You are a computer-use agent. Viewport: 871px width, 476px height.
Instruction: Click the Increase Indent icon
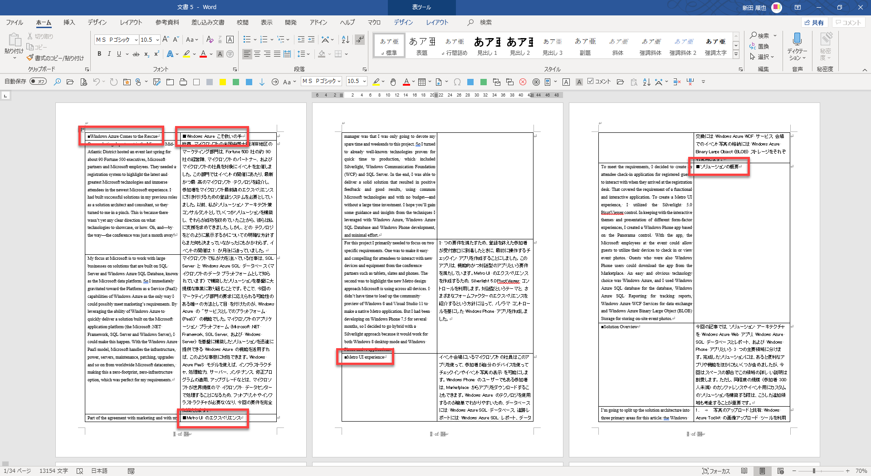click(x=311, y=40)
